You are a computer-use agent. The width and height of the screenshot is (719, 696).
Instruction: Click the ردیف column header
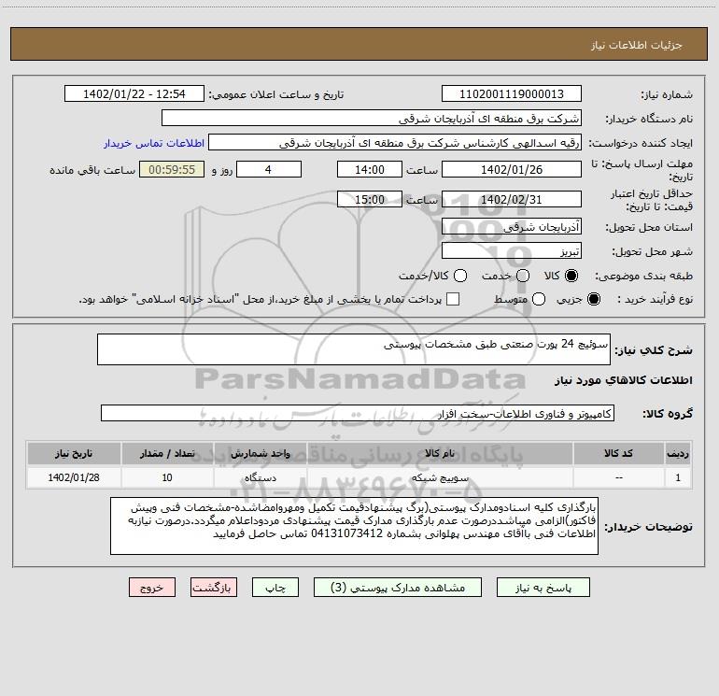(678, 453)
